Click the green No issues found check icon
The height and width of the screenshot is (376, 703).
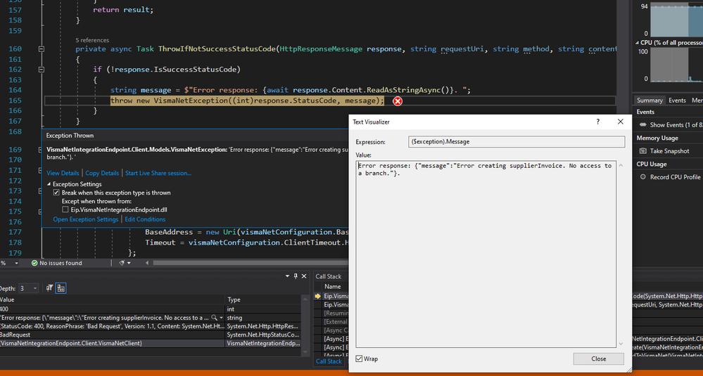coord(34,263)
